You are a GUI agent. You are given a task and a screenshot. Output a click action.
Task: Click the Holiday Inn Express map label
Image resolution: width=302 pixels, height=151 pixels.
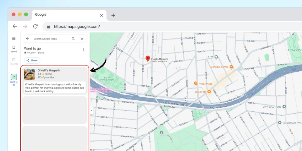point(102,90)
